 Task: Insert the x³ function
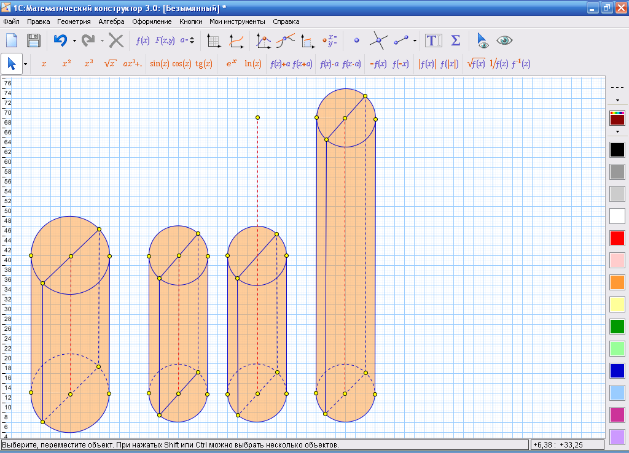88,63
